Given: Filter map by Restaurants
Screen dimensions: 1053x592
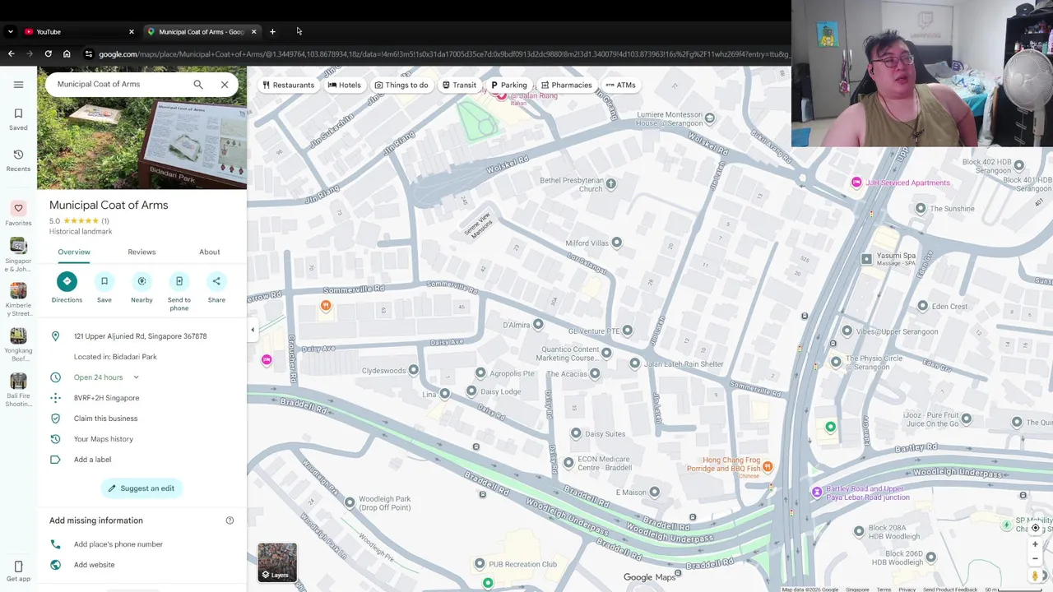Looking at the screenshot, I should tap(287, 85).
